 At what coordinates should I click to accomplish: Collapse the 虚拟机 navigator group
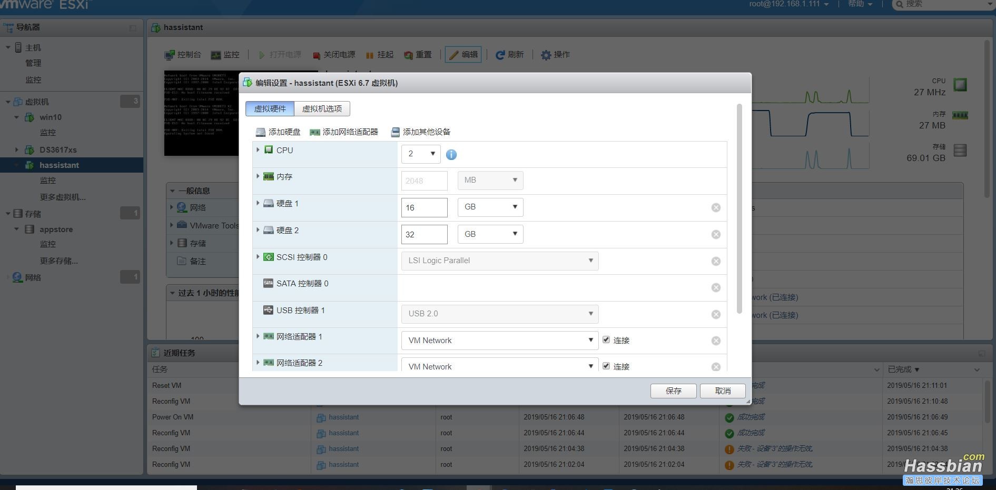(8, 102)
